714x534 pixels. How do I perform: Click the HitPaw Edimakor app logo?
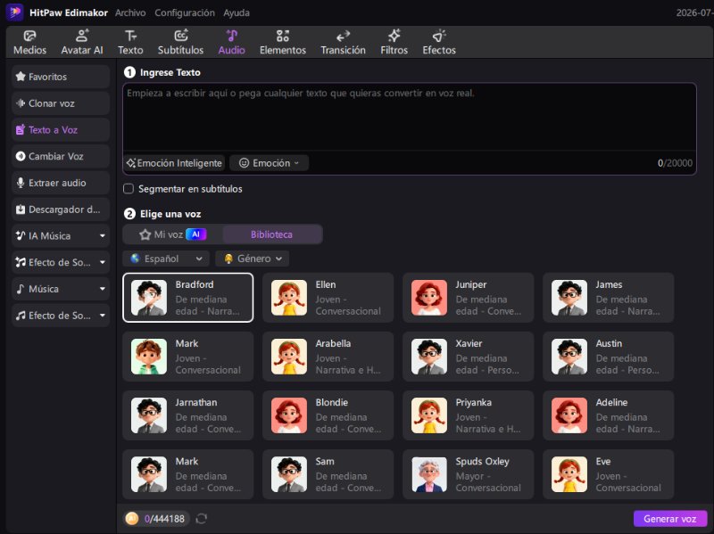[14, 12]
